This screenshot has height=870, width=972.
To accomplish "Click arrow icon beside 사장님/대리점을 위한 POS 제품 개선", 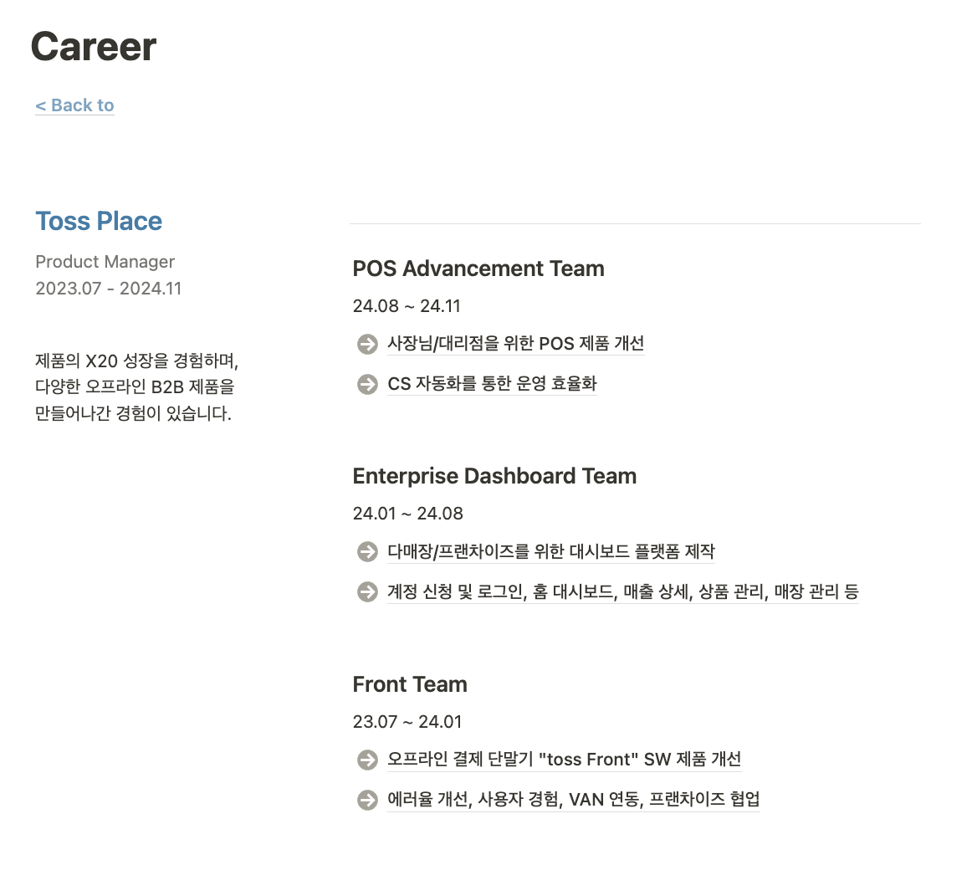I will (367, 344).
